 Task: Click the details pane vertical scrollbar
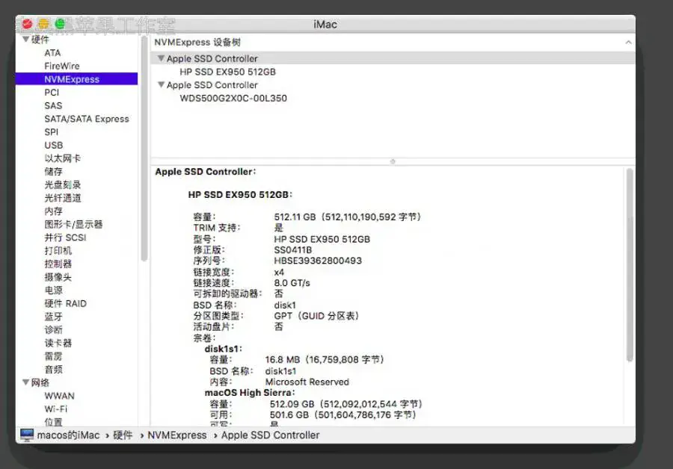tap(630, 265)
